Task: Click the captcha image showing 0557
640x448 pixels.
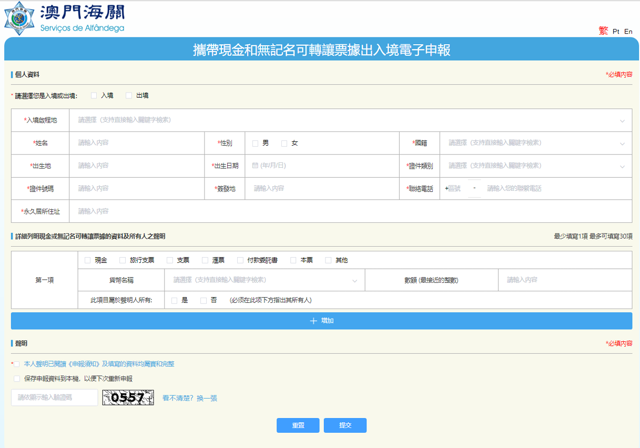Action: pos(128,398)
